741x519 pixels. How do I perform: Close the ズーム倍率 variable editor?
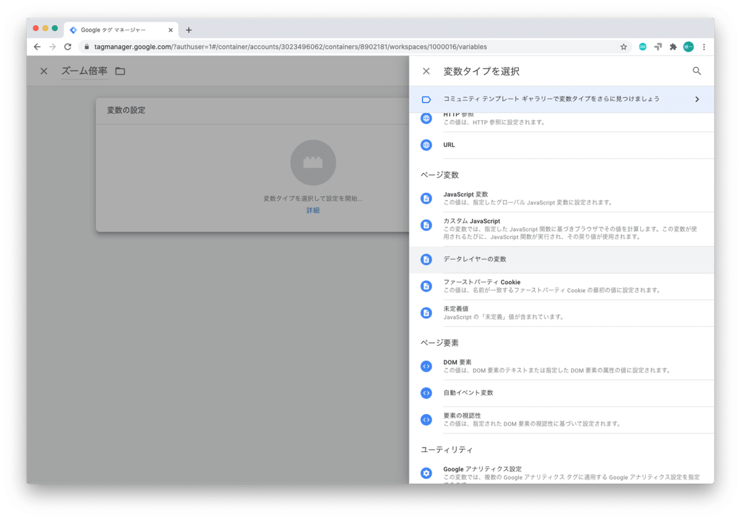click(x=44, y=71)
